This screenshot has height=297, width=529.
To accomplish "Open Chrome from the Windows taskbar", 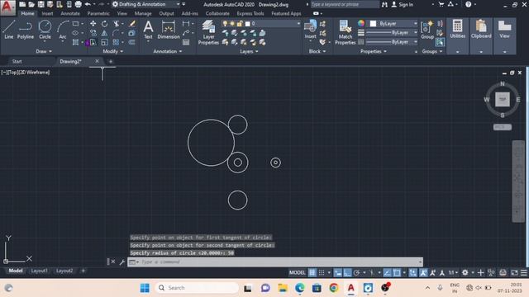I will [334, 288].
